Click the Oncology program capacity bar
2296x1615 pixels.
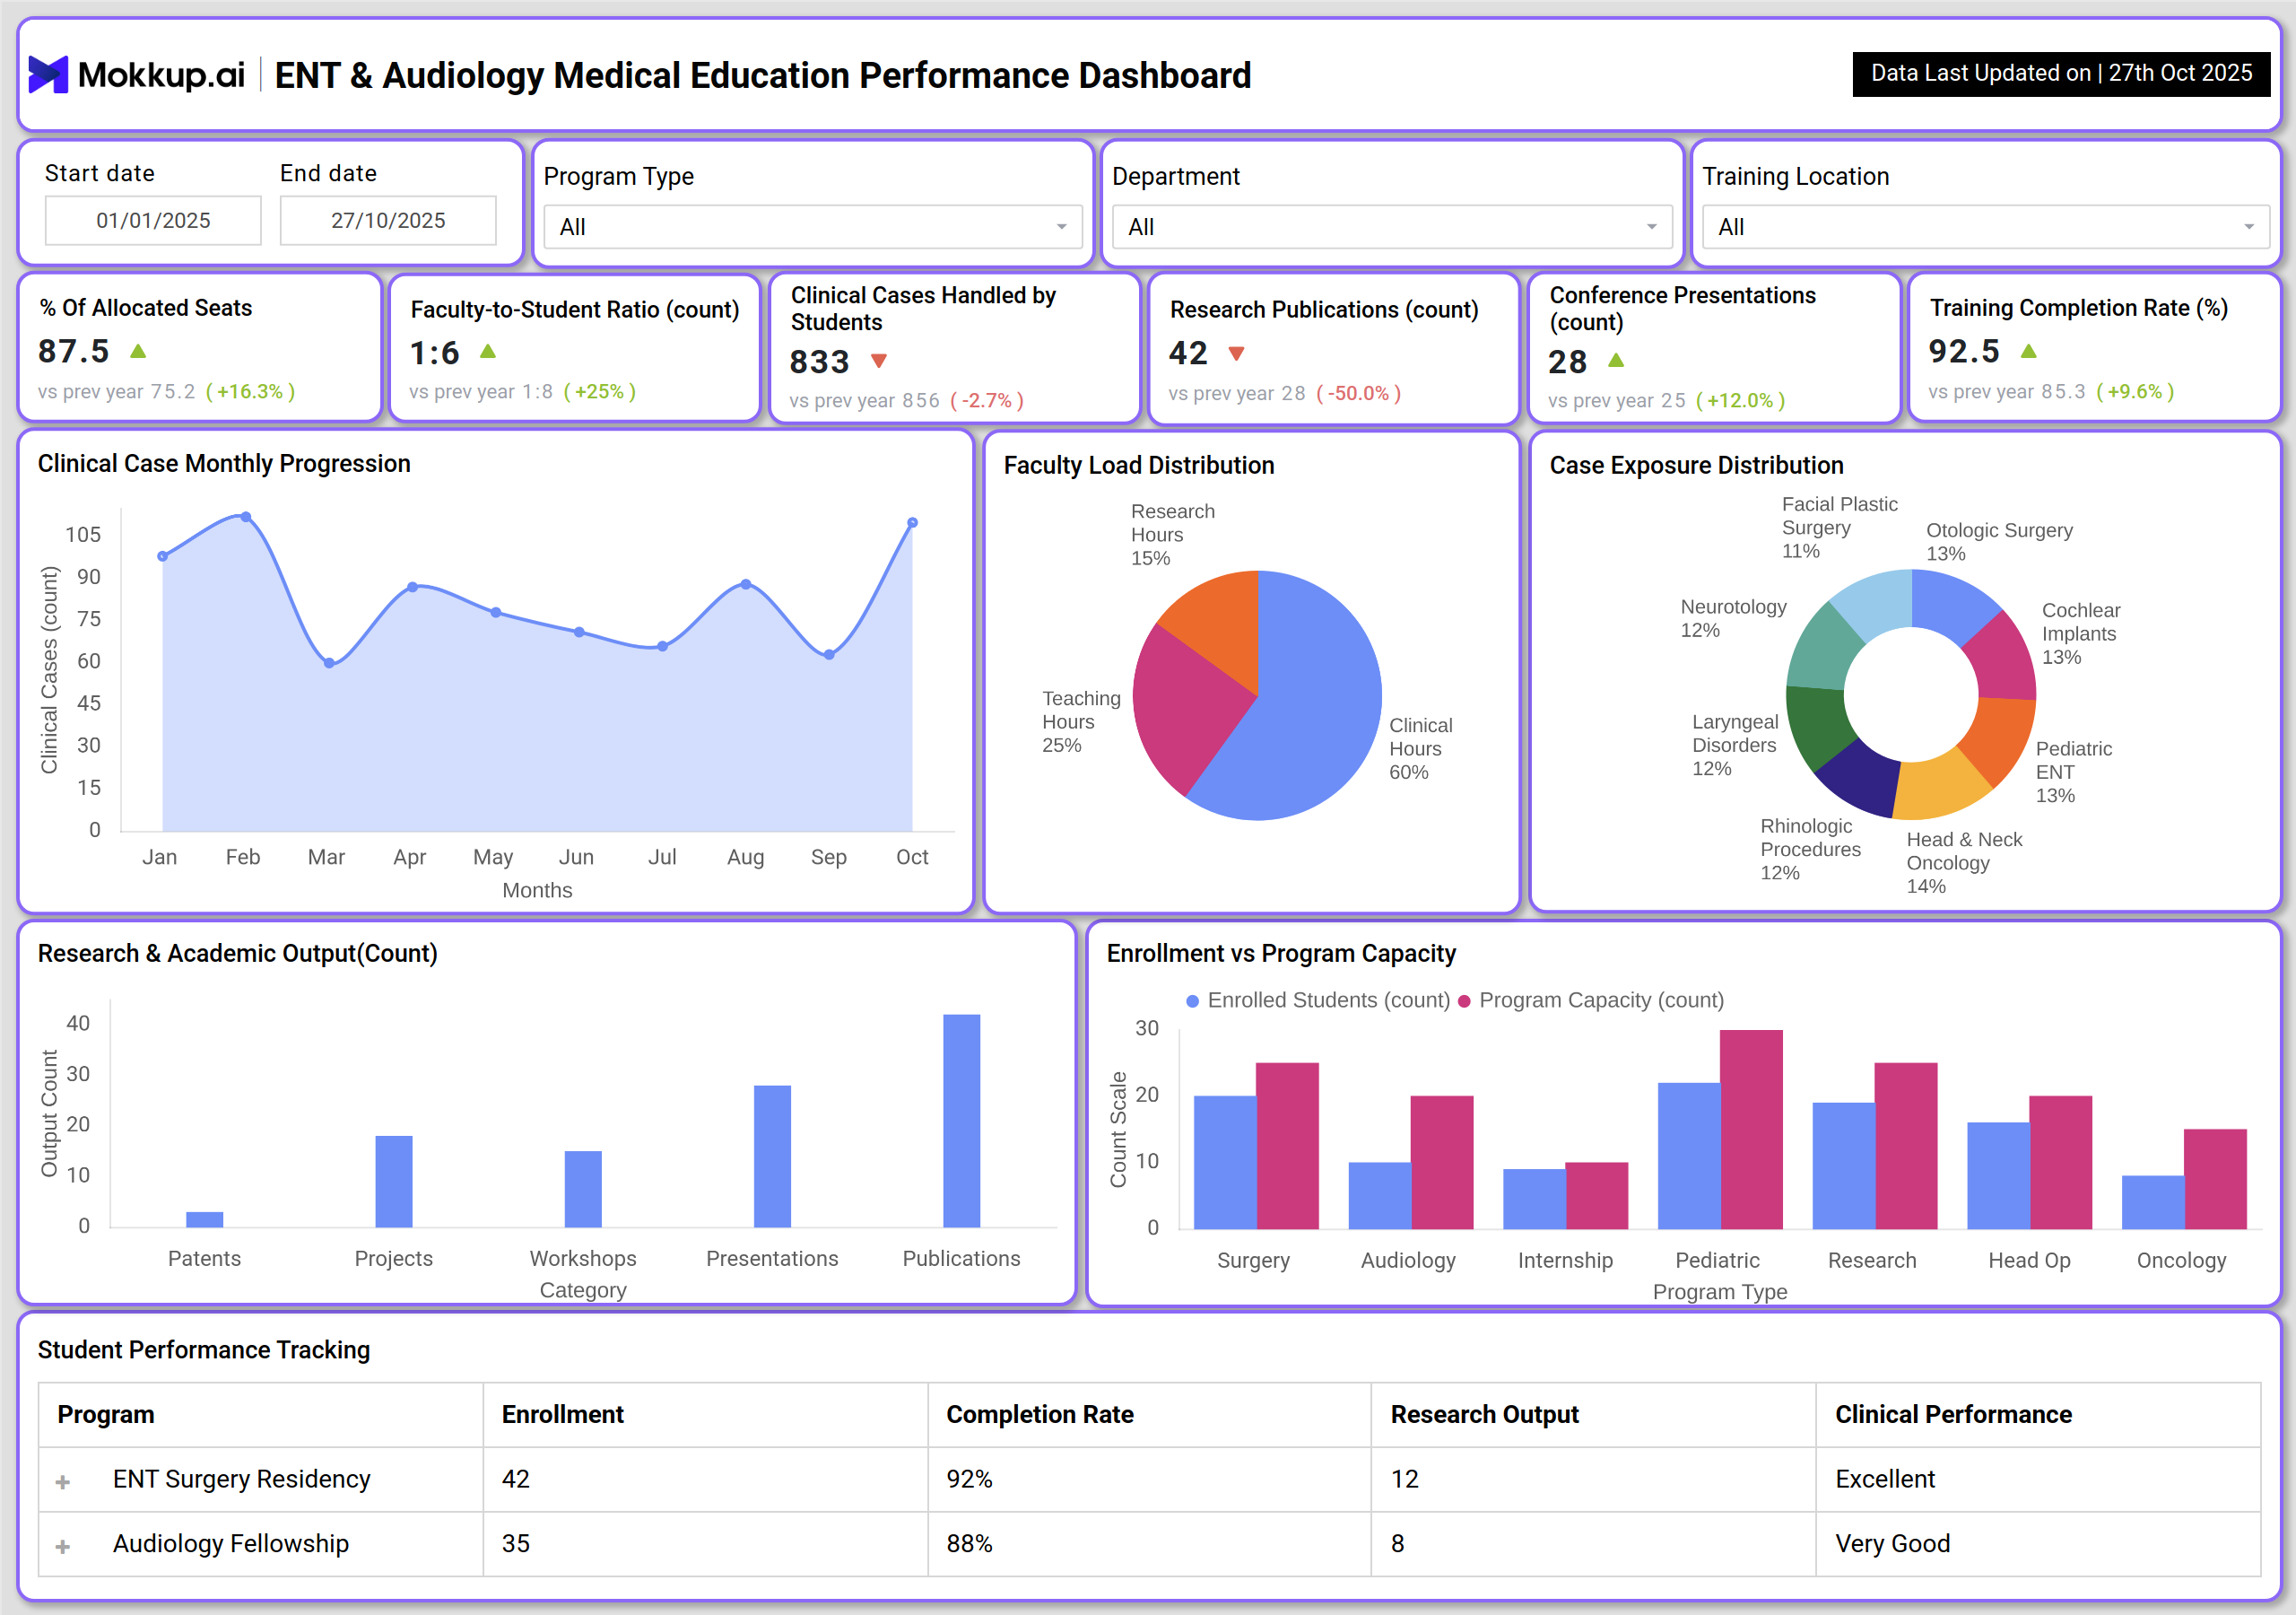(x=2215, y=1179)
